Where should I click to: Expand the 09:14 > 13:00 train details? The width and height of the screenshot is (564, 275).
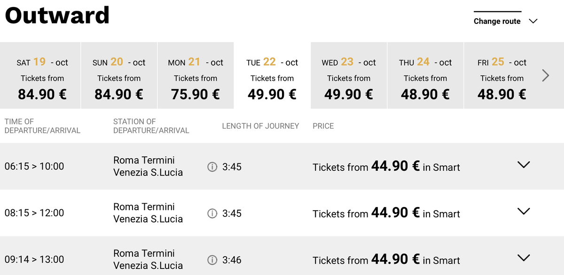click(524, 258)
